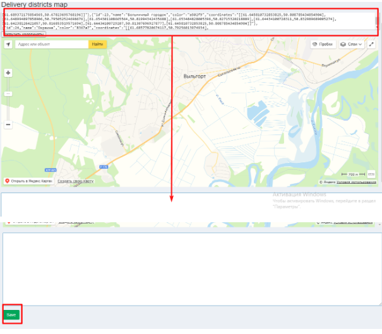Click the fullscreen expand map icon
Viewport: 382px width, 334px height.
371,44
